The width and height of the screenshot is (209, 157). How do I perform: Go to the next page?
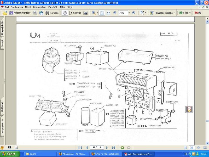tap(107, 148)
